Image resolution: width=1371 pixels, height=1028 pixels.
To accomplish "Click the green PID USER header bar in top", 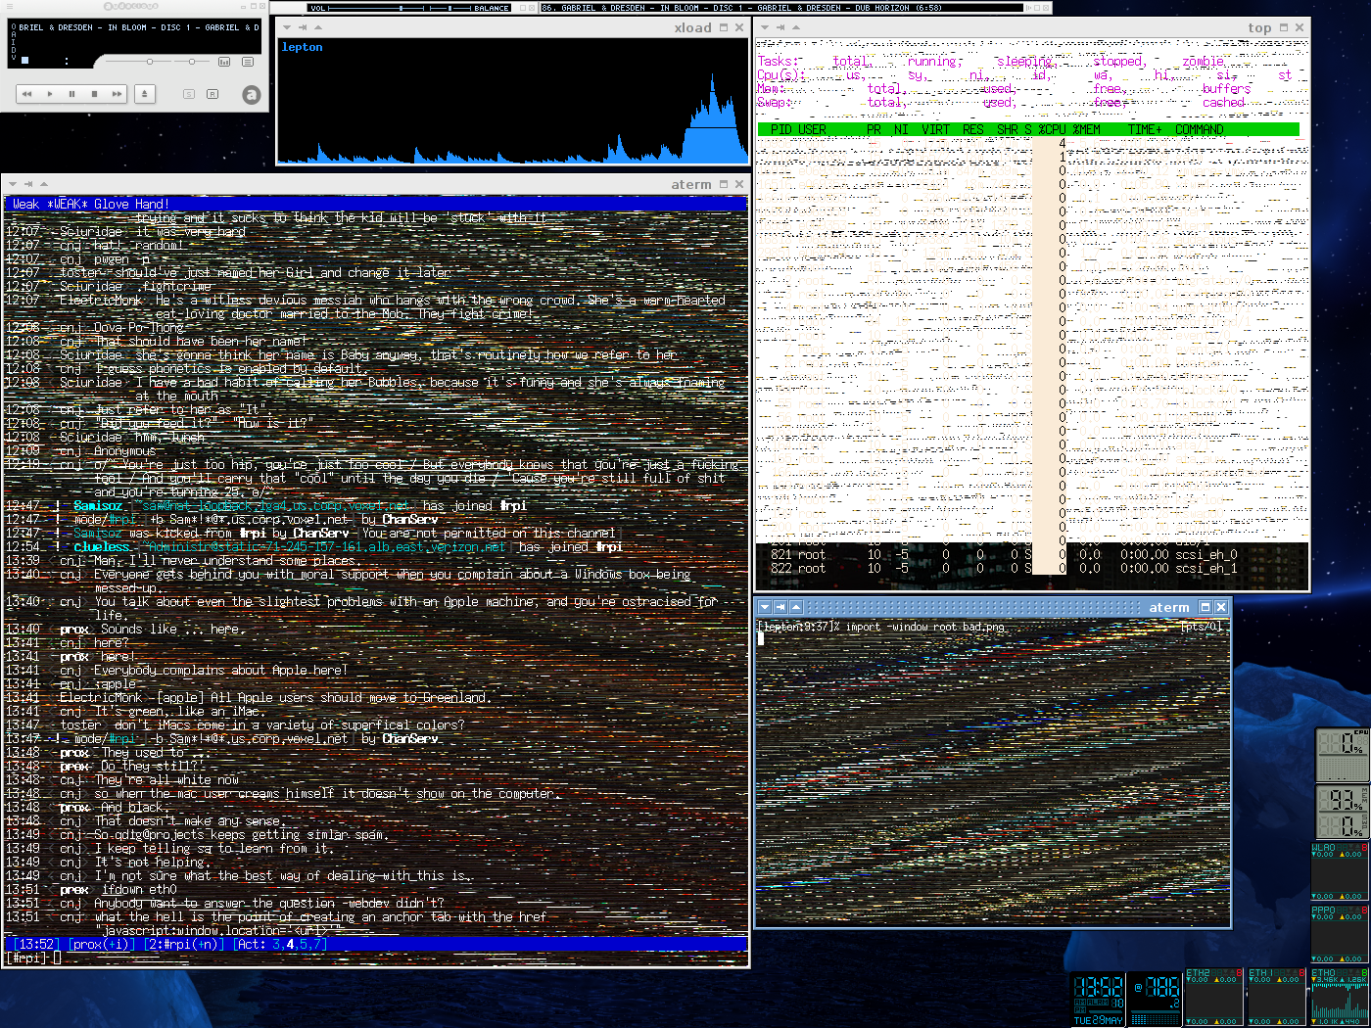I will [x=1028, y=129].
